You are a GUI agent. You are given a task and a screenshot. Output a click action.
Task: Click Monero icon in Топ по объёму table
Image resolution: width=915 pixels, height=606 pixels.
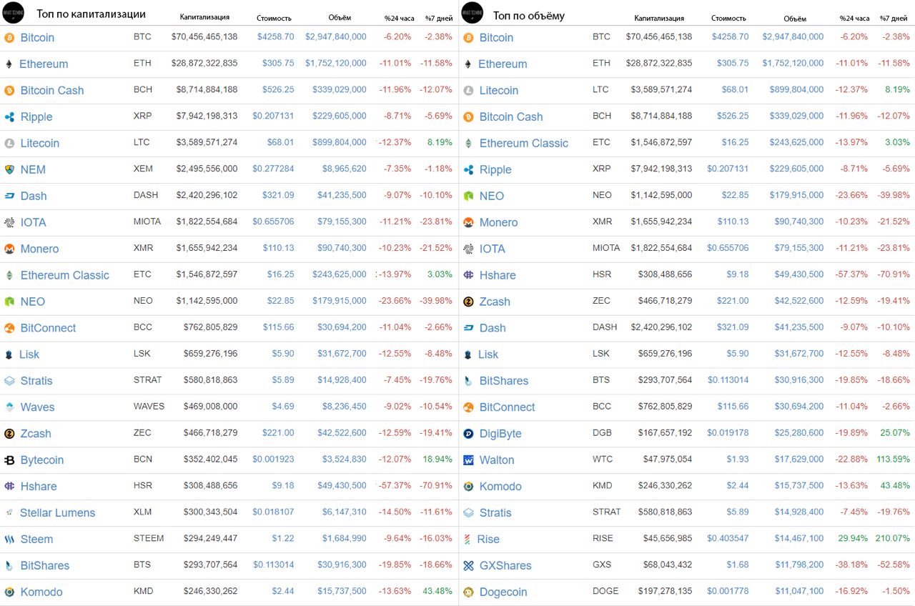point(468,222)
